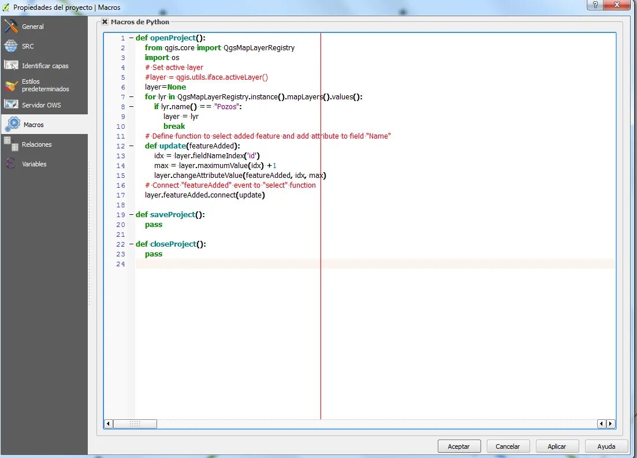Click the QGIS logo in the title bar

tap(6, 8)
